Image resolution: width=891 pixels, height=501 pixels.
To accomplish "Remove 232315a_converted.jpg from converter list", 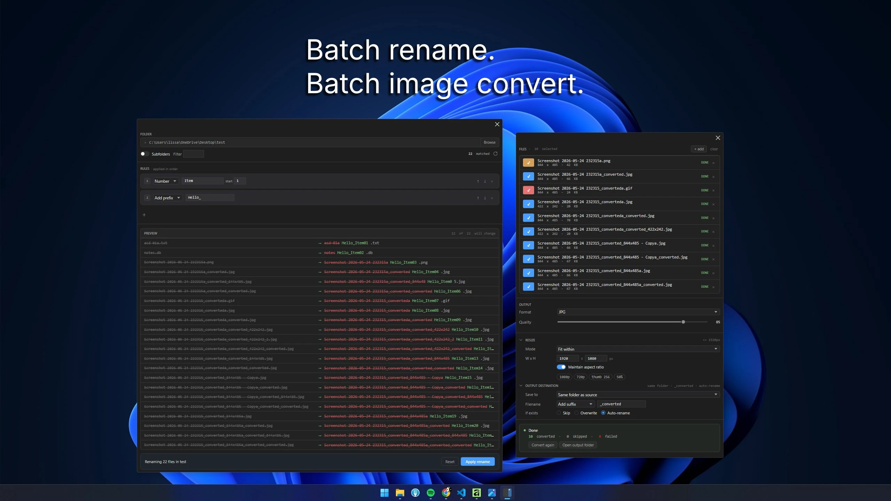I will click(x=713, y=177).
